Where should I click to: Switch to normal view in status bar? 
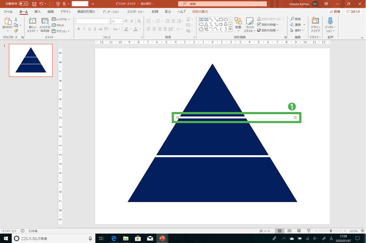tap(280, 231)
